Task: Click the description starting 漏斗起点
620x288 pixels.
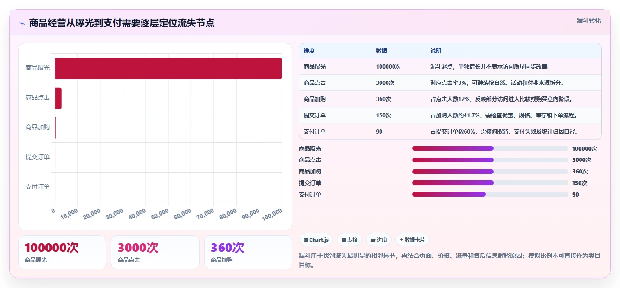Action: point(491,67)
